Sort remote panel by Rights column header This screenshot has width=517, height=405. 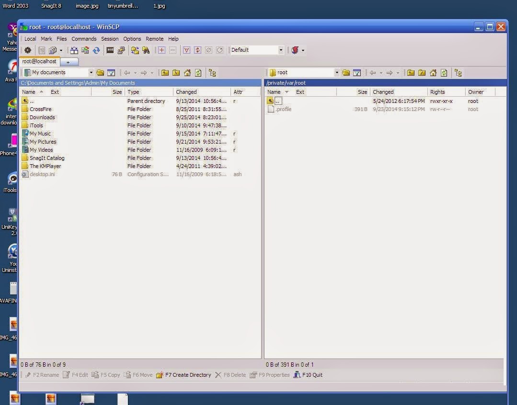[447, 92]
